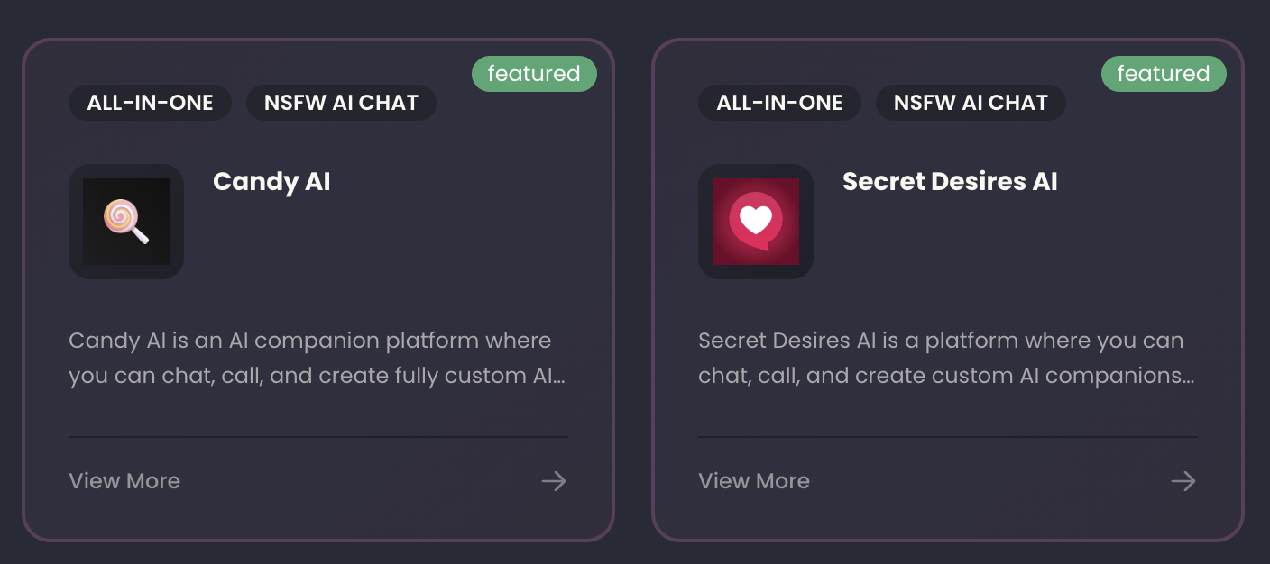This screenshot has height=564, width=1270.
Task: Click View More under Candy AI
Action: tap(124, 481)
